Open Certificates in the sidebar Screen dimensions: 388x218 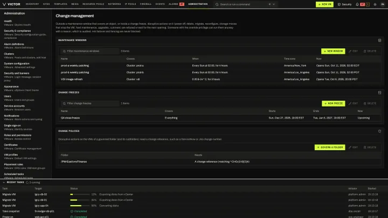click(25, 146)
